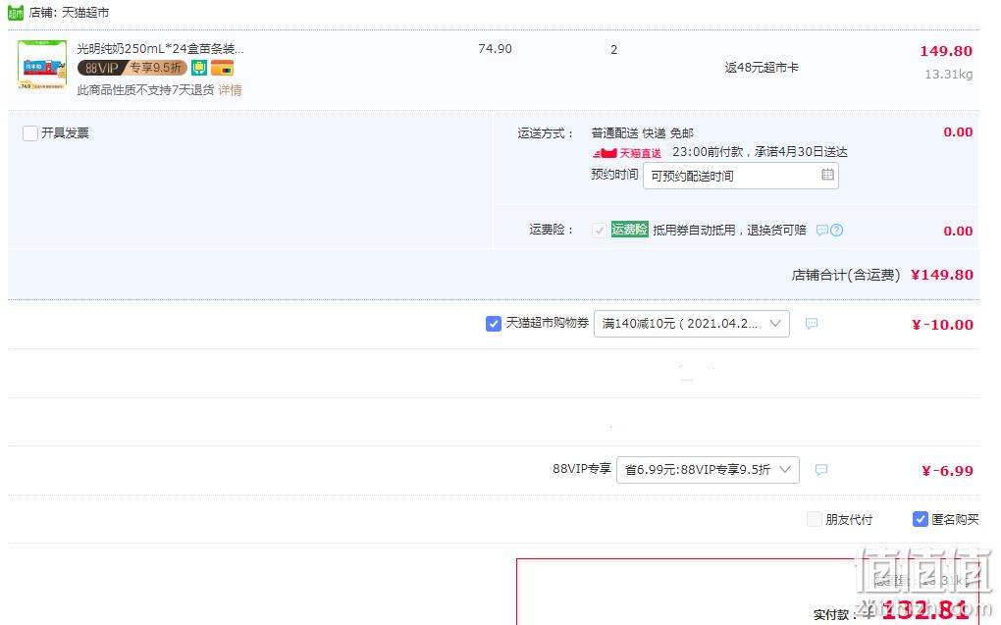Click the unit price 74.90
Viewport: 1001px width, 625px height.
click(x=495, y=48)
